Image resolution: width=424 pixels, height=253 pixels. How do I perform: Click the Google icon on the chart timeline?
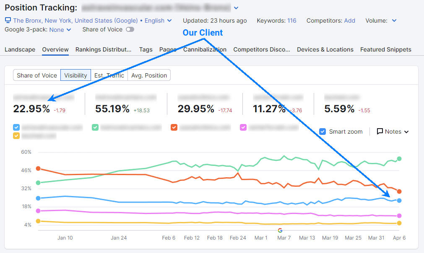280,230
